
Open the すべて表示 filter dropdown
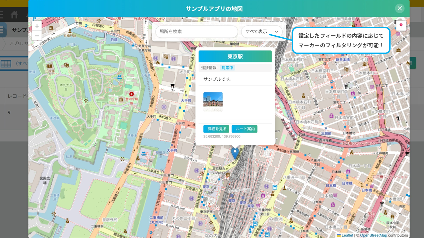(x=262, y=31)
